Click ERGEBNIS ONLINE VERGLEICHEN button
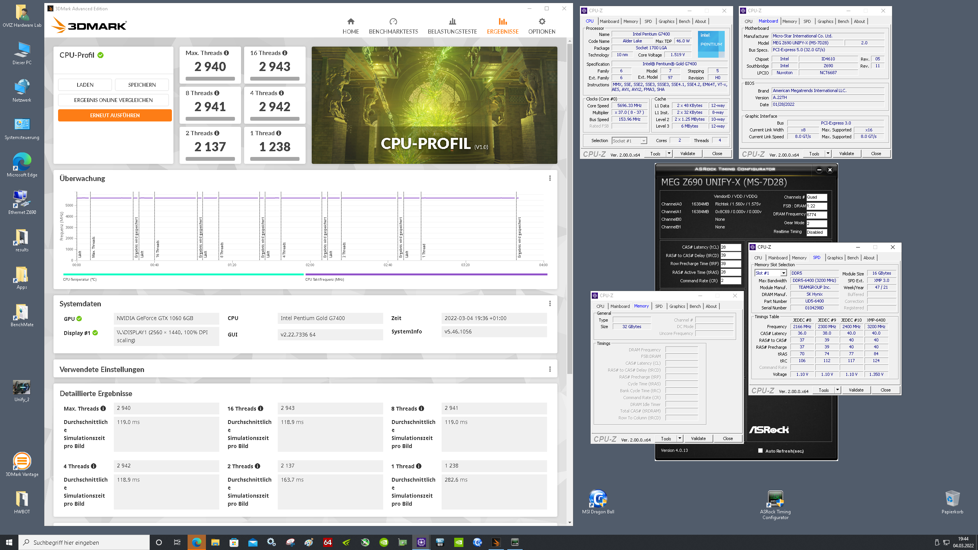 tap(113, 100)
